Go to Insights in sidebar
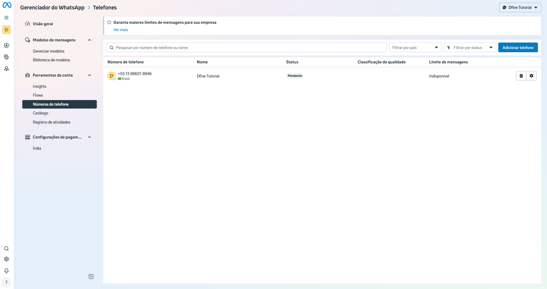Image resolution: width=547 pixels, height=289 pixels. [x=40, y=86]
